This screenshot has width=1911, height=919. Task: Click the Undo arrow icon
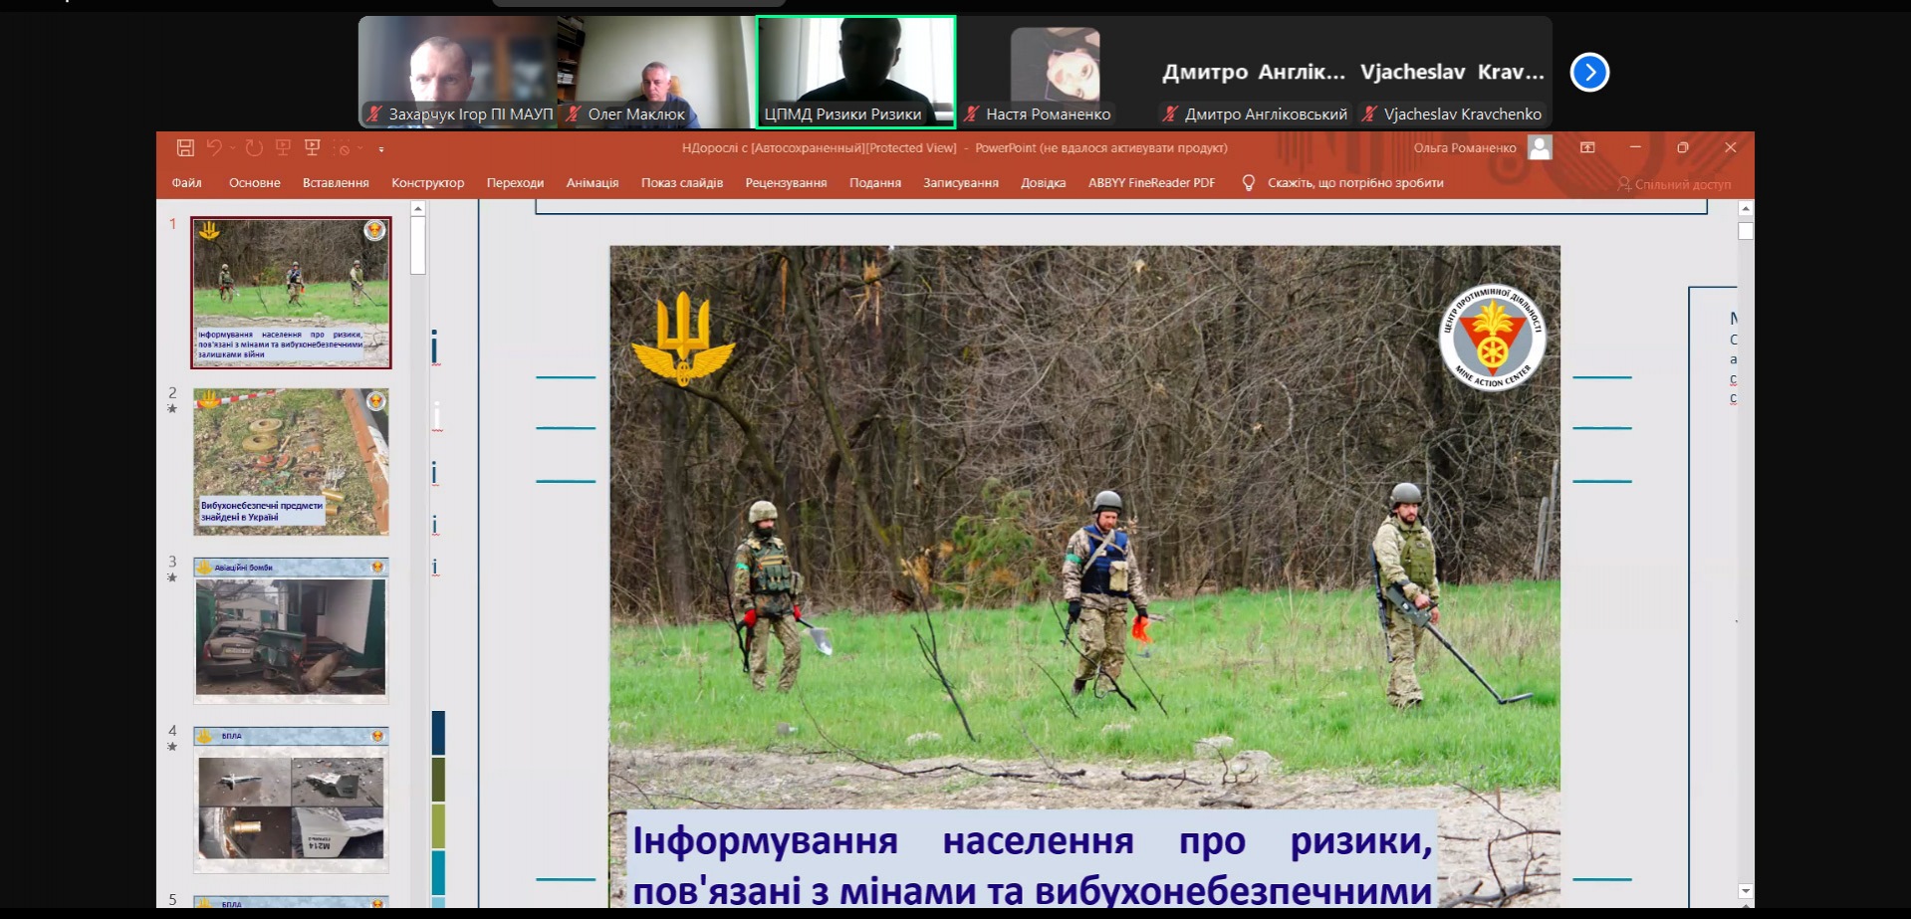click(x=213, y=147)
